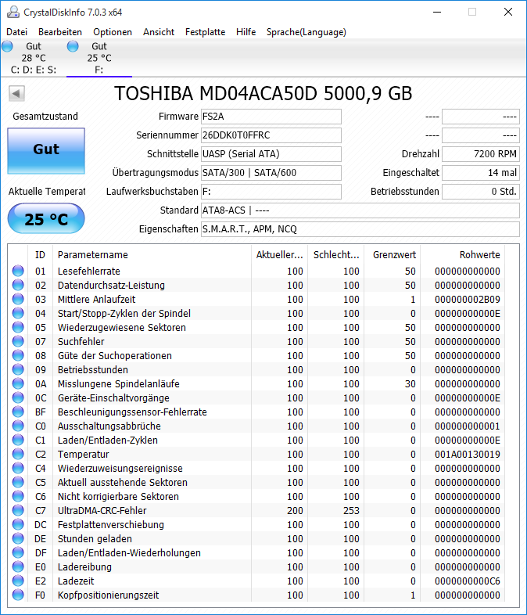Open the Festplatte menu
Viewport: 527px width, 615px height.
point(206,32)
